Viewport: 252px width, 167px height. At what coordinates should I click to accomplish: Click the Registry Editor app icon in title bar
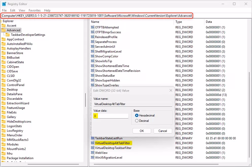pyautogui.click(x=4, y=4)
